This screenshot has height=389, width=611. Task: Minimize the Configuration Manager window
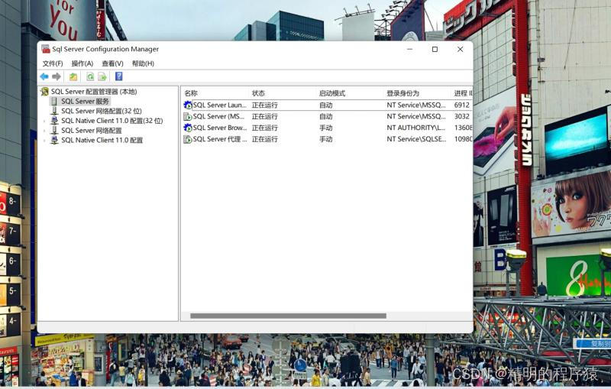(409, 49)
